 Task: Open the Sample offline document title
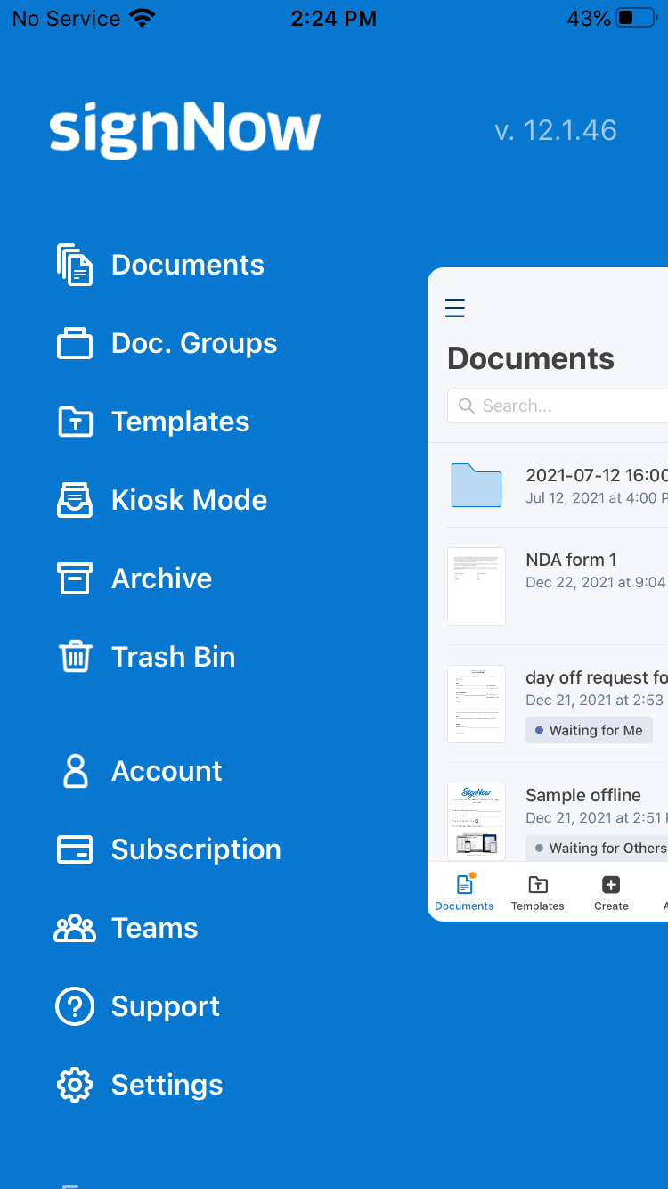point(583,795)
